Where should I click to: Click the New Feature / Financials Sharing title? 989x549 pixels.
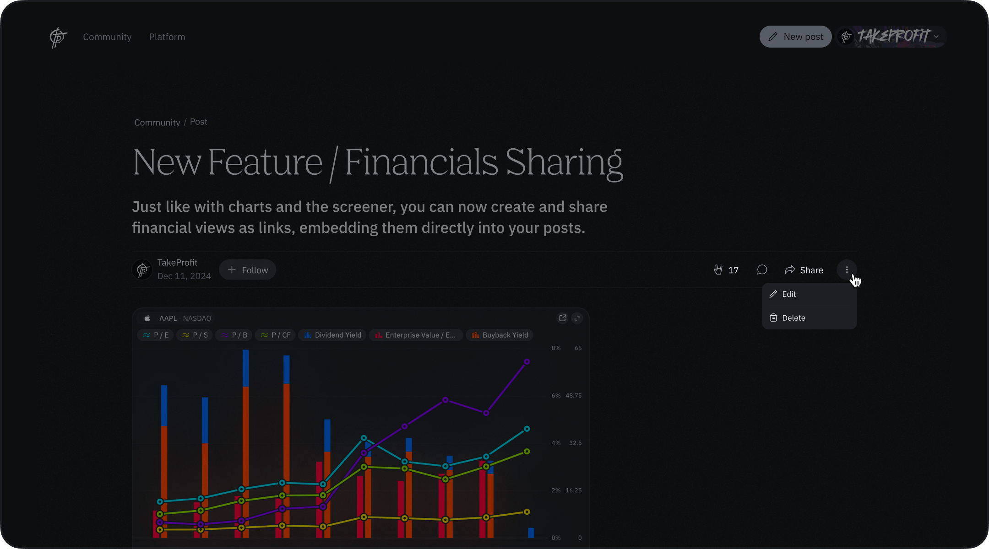point(378,163)
